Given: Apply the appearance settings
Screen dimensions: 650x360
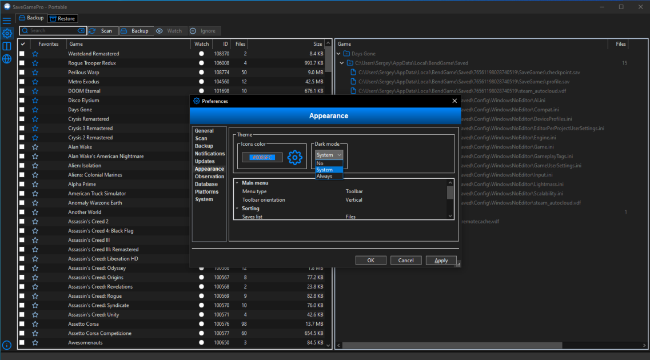Looking at the screenshot, I should point(441,260).
